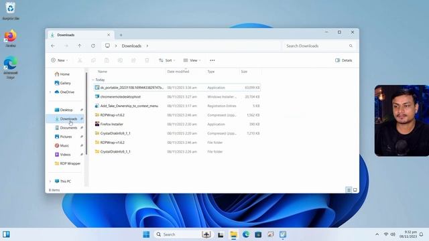
Task: Click Downloads breadcrumb in address bar
Action: (131, 46)
